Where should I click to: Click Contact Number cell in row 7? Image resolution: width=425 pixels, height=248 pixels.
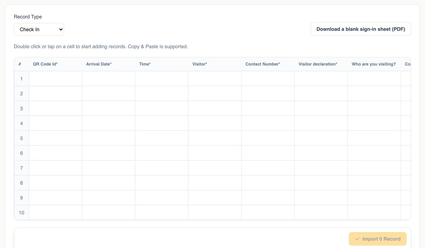[268, 168]
